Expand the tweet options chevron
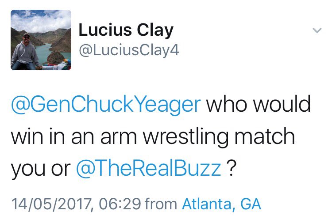The image size is (332, 223). [317, 30]
